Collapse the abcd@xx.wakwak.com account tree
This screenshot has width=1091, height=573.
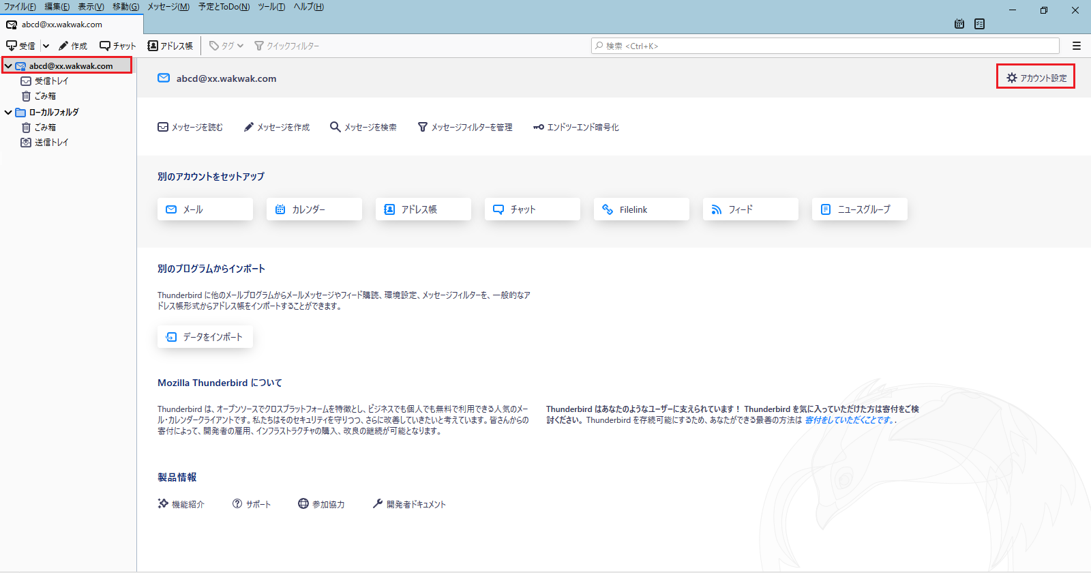coord(8,66)
